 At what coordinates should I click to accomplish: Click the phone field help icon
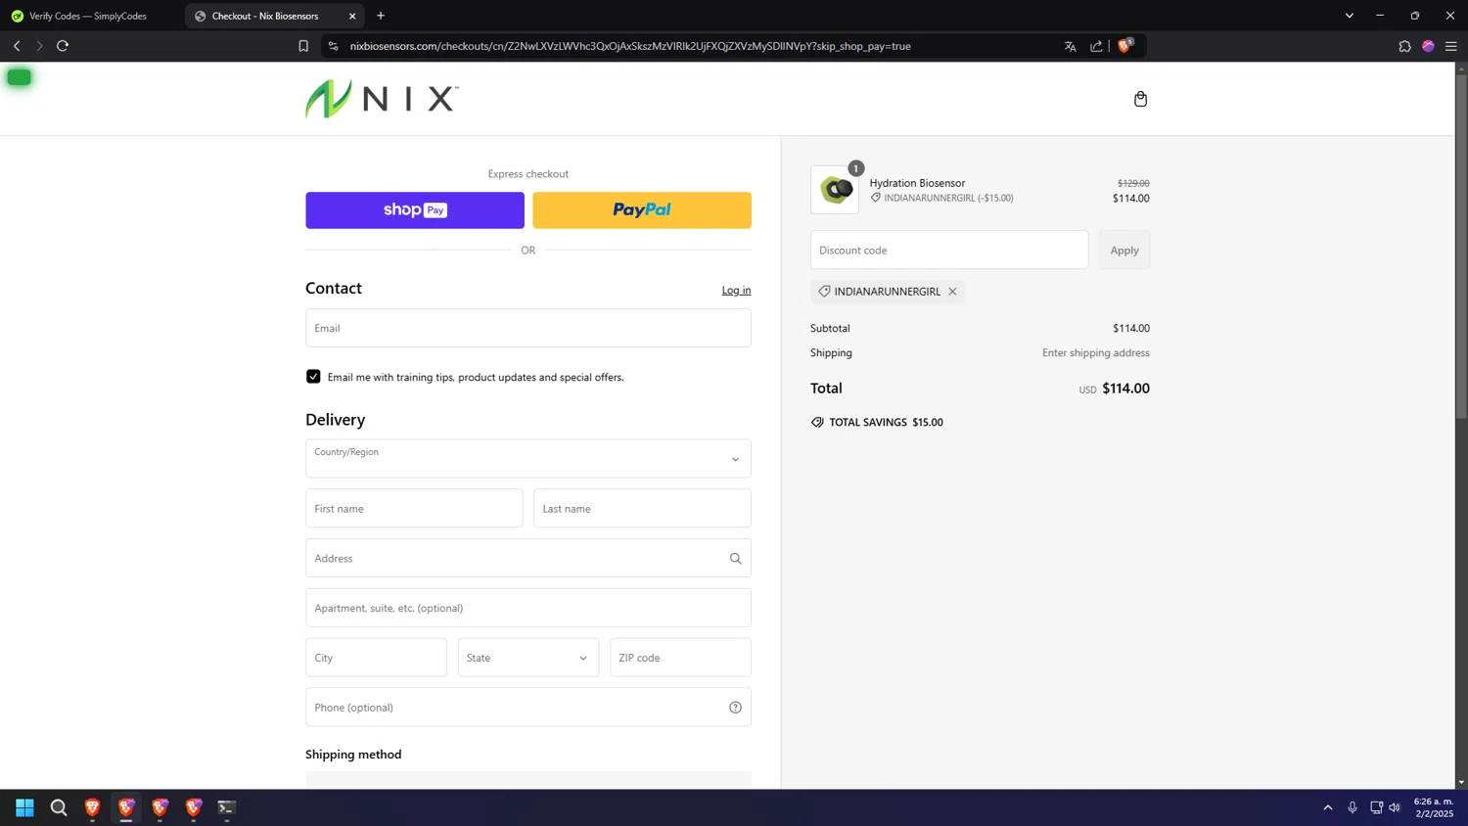(735, 708)
